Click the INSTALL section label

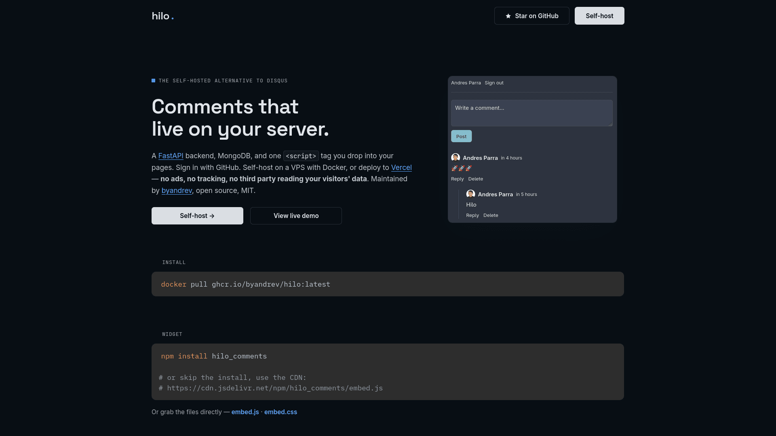174,262
